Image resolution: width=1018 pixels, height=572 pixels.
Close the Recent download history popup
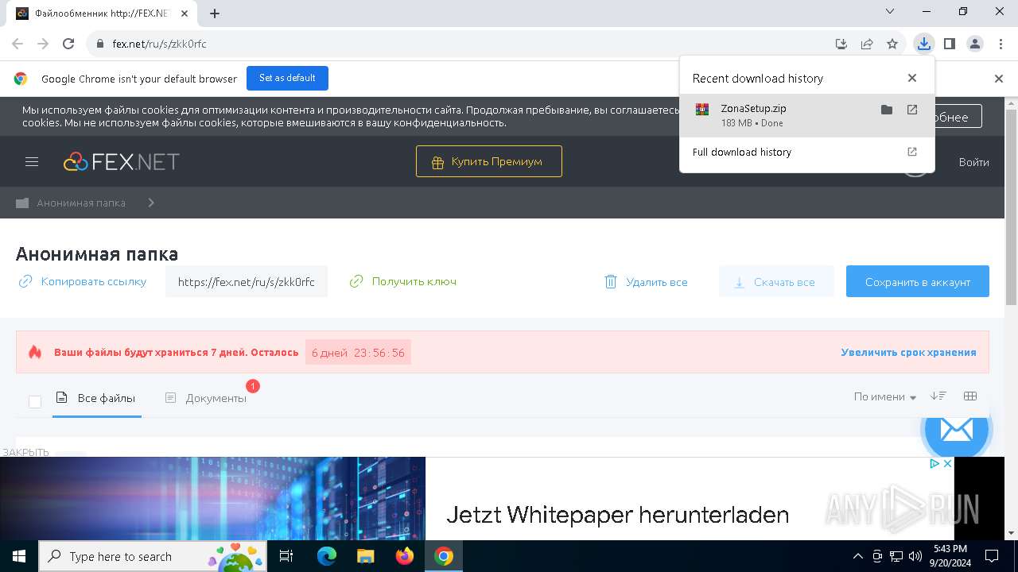point(912,78)
